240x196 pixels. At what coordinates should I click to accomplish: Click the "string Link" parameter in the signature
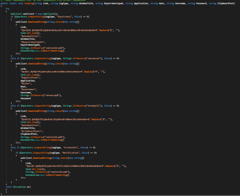(43, 3)
